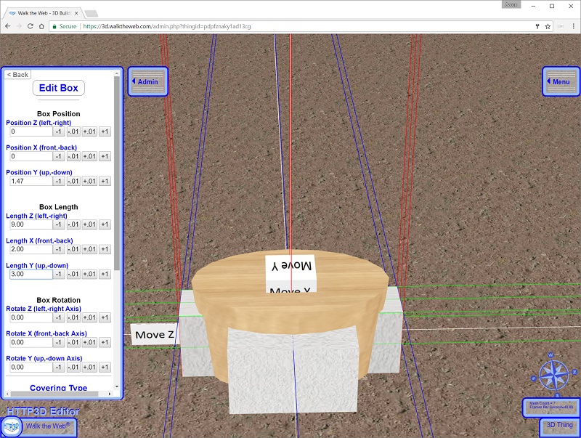Click the Walk the Web button

48,426
